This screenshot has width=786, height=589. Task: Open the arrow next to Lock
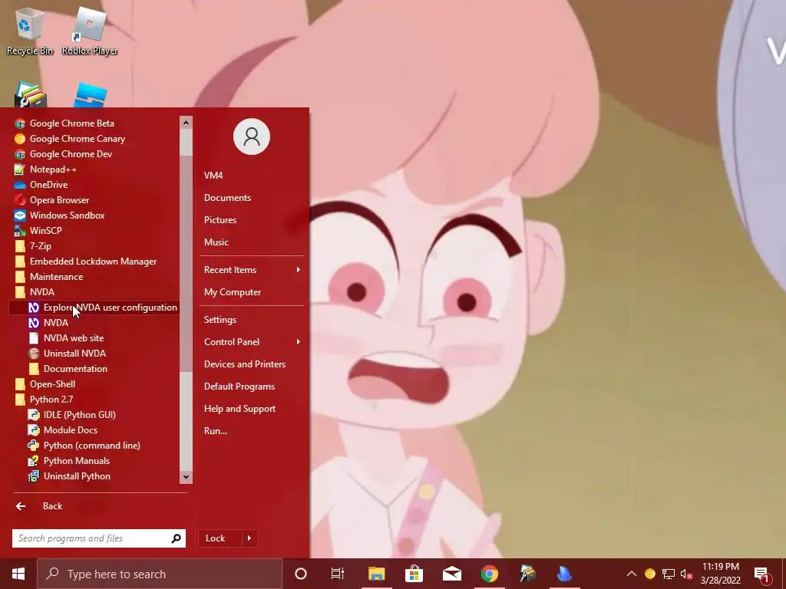249,538
